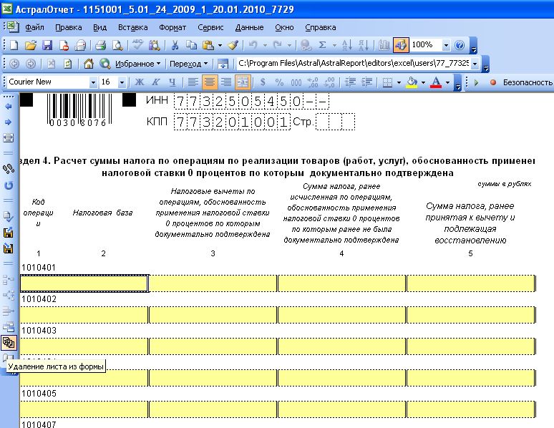554x428 pixels.
Task: Click the delete sheet from form icon
Action: coord(9,343)
